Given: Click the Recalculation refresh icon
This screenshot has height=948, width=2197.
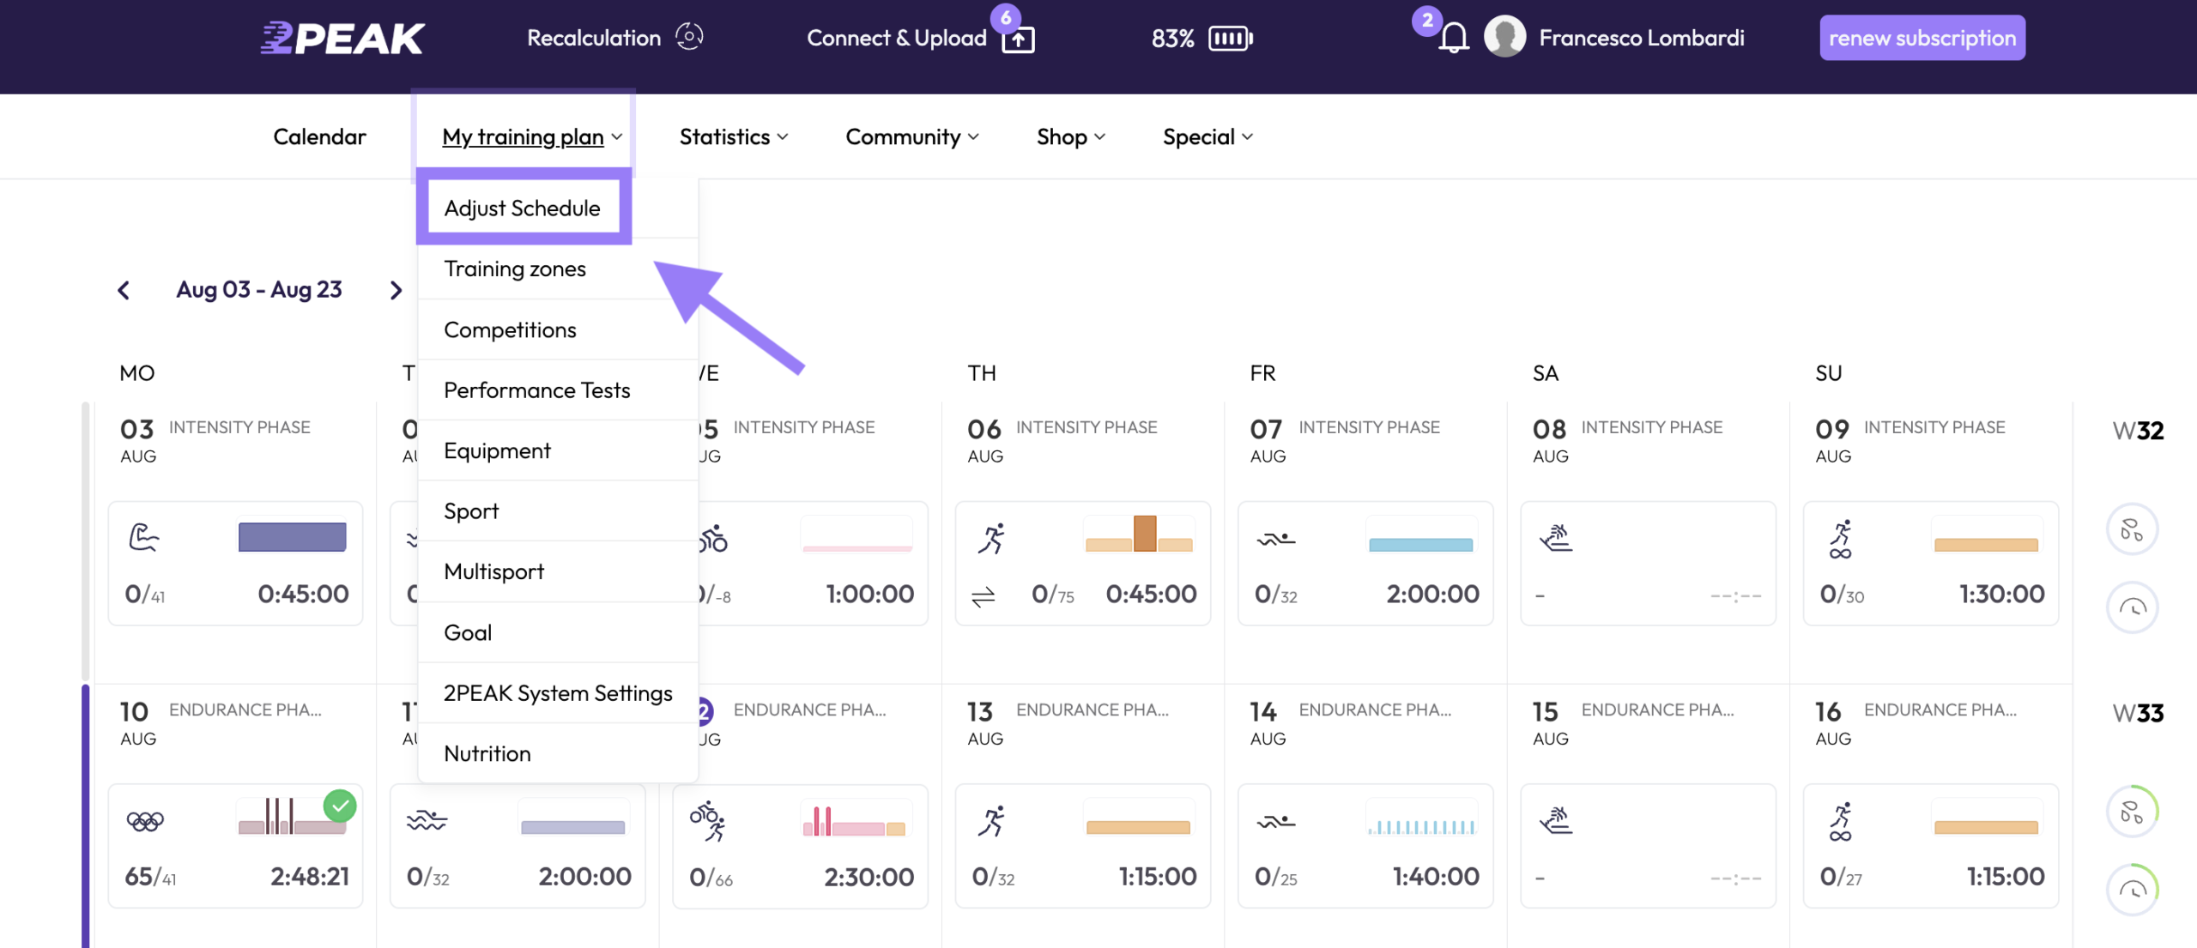Looking at the screenshot, I should click(x=688, y=37).
